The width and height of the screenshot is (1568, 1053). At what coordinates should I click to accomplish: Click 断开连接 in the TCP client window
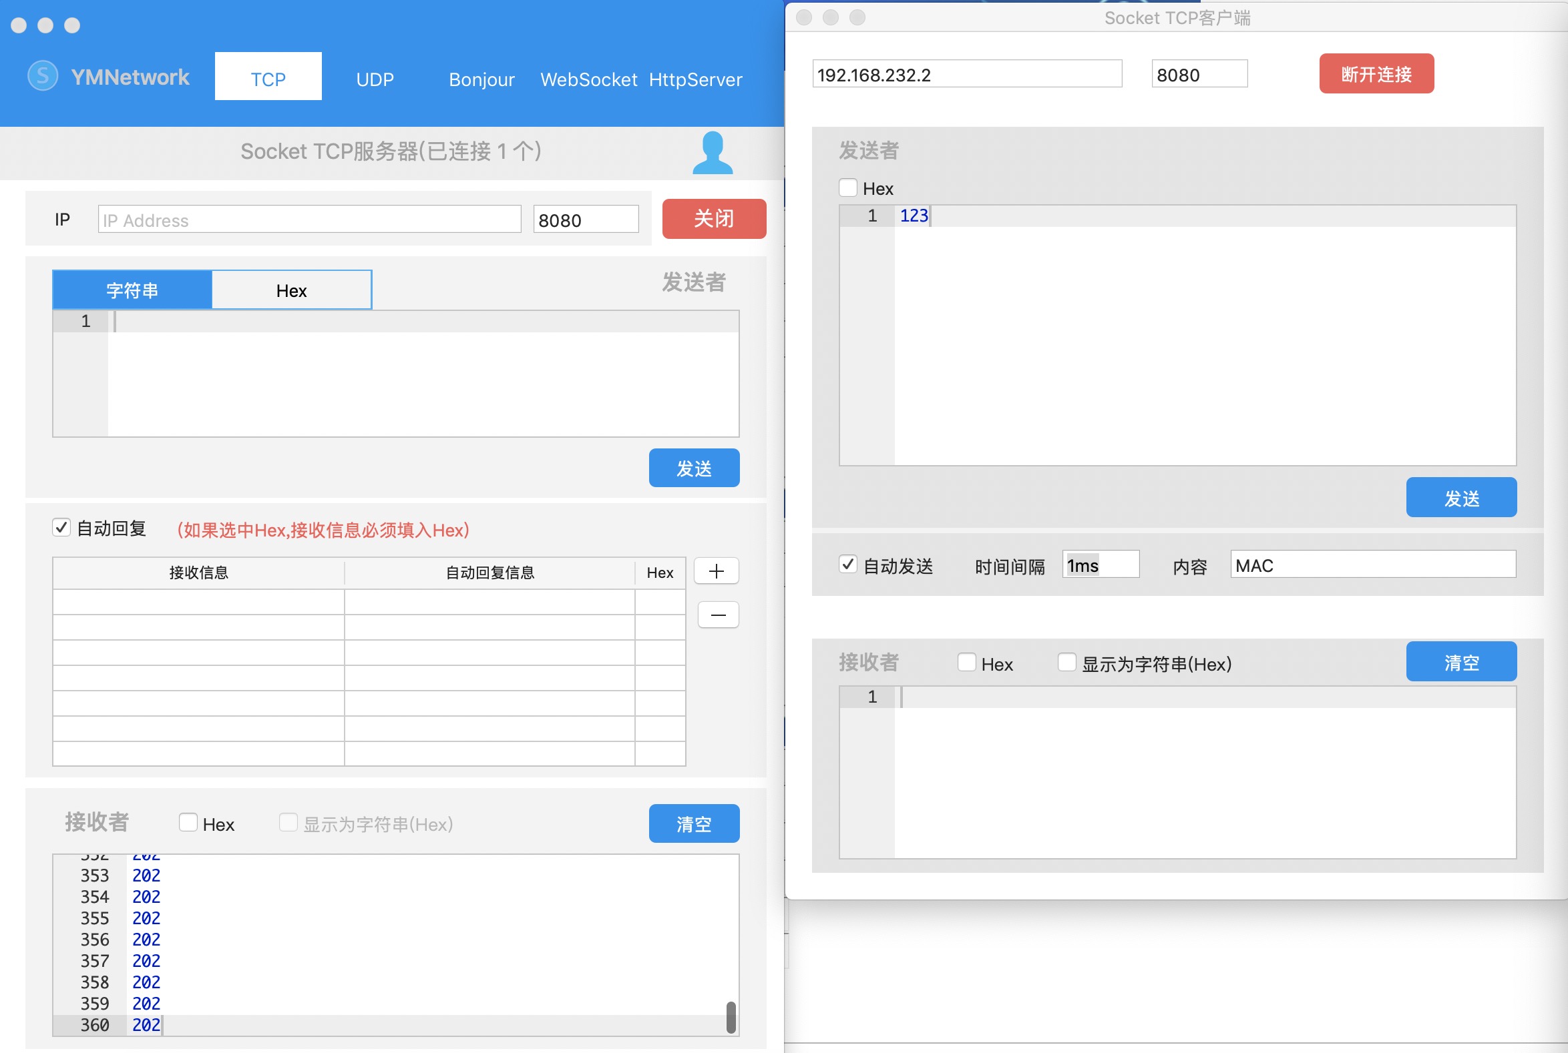pyautogui.click(x=1376, y=74)
